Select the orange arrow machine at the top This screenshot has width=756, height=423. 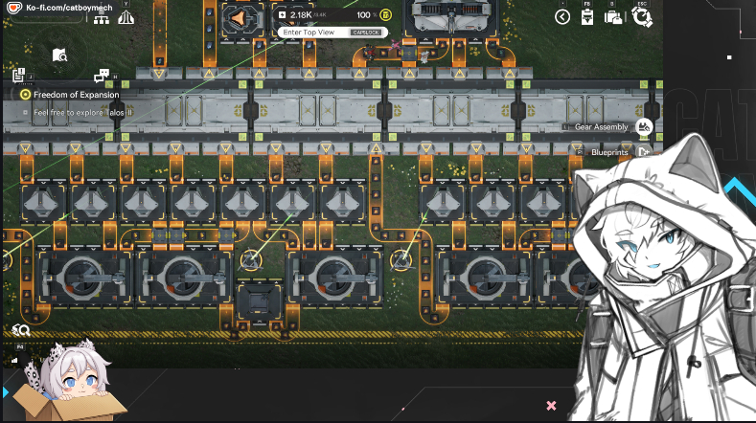[241, 17]
